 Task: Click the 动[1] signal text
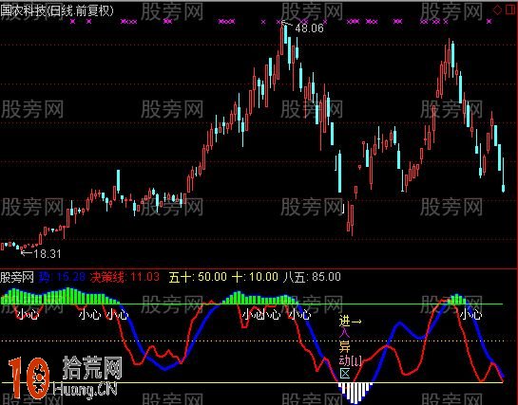pos(350,360)
